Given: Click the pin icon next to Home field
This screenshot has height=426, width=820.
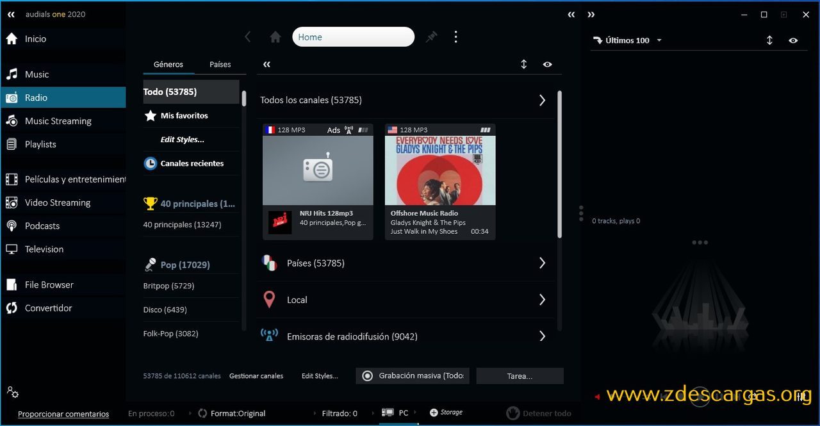Looking at the screenshot, I should 432,37.
